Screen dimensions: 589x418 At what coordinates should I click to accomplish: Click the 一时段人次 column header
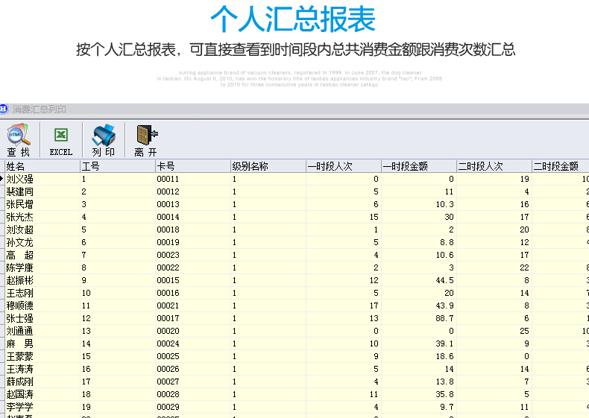click(343, 166)
